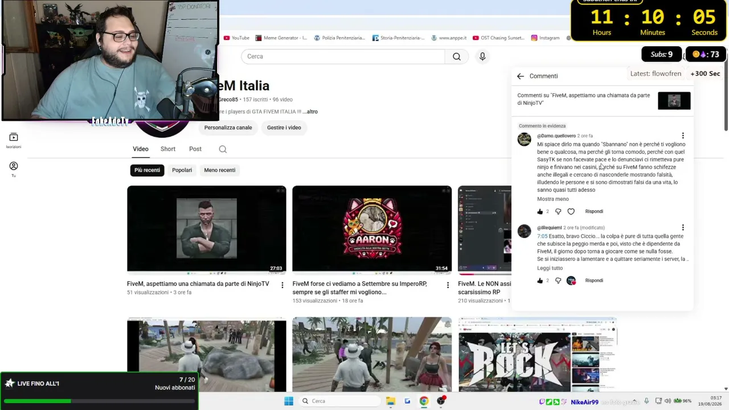This screenshot has width=729, height=410.
Task: Click the microphone icon in the system tray
Action: coord(646,401)
